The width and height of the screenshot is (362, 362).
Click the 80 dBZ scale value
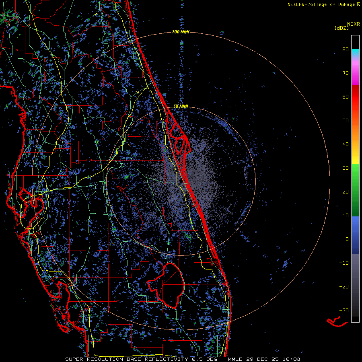(346, 49)
